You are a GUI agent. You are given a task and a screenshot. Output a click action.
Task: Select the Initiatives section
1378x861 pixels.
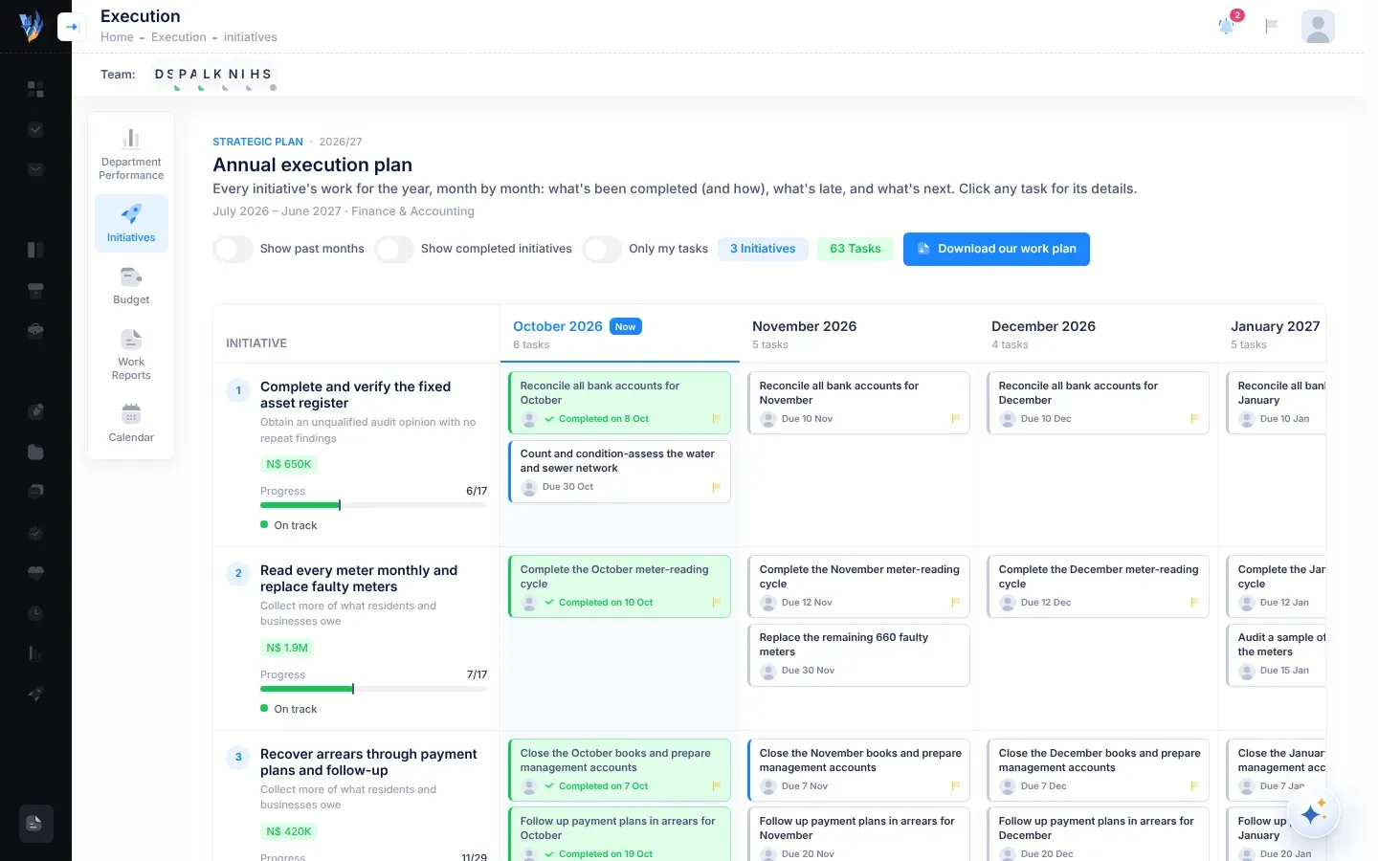pyautogui.click(x=131, y=224)
